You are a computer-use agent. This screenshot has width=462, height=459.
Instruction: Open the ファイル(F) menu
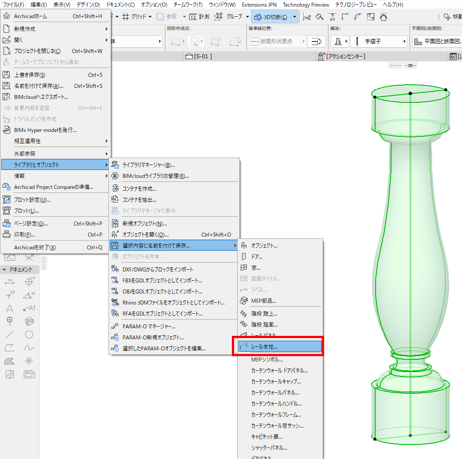[13, 5]
